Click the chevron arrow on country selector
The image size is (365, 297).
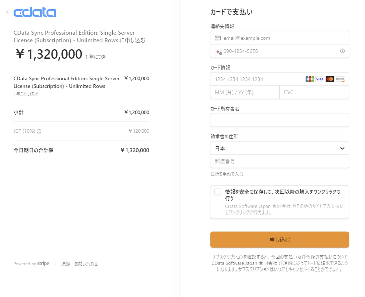click(x=342, y=148)
